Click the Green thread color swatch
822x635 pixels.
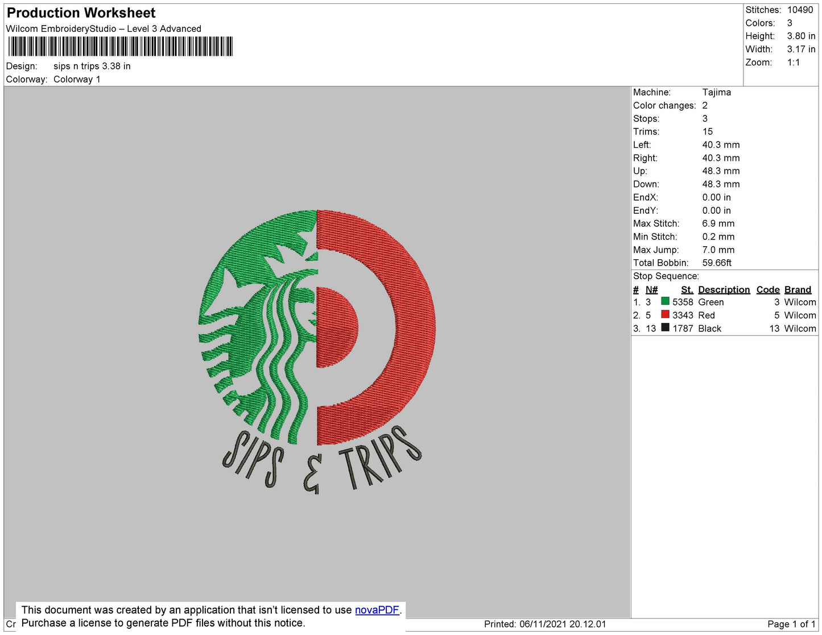665,301
